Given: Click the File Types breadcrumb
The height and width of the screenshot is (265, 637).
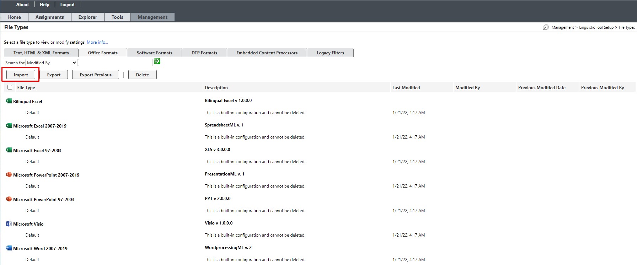Looking at the screenshot, I should (627, 27).
